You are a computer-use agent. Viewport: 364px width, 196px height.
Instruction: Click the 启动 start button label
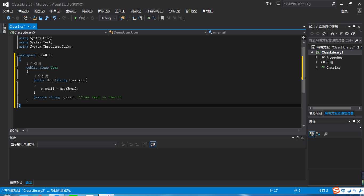(x=82, y=18)
